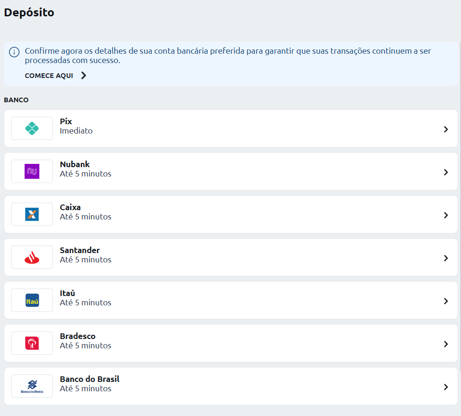Select the Pix deposit method title
The width and height of the screenshot is (461, 416).
(x=66, y=121)
